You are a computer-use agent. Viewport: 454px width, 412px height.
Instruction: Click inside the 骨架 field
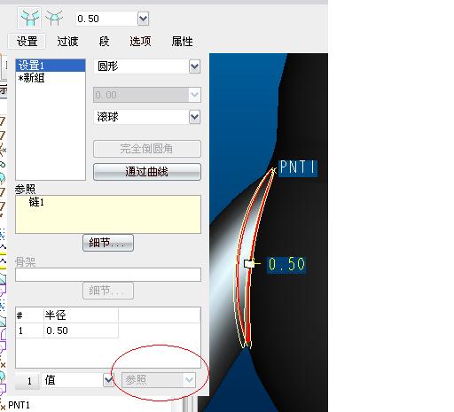pos(108,275)
